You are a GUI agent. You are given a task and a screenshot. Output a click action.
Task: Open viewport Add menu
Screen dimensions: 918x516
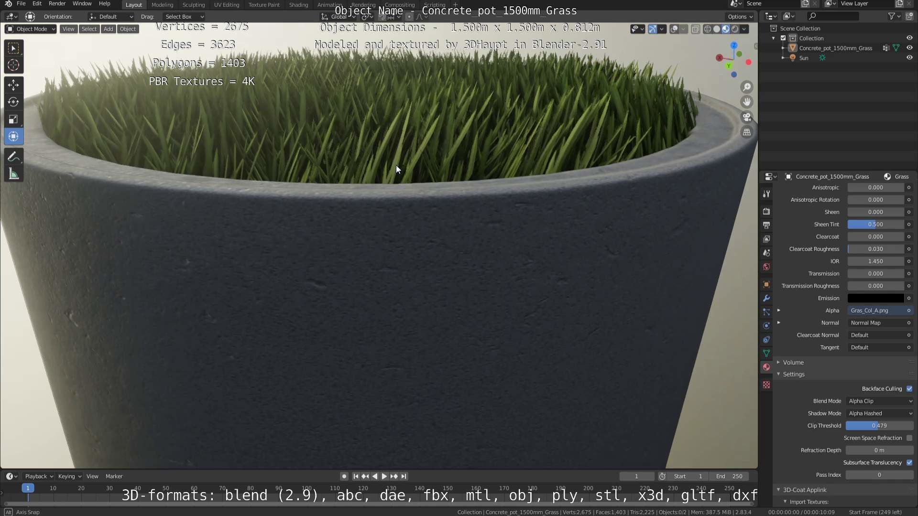[x=109, y=29]
